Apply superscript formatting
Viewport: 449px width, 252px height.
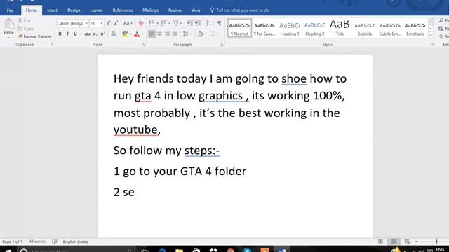[x=102, y=34]
